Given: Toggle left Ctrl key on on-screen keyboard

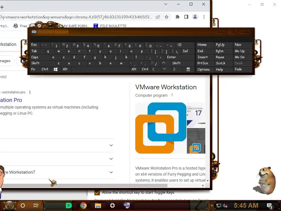Looking at the screenshot, I should (x=45, y=69).
